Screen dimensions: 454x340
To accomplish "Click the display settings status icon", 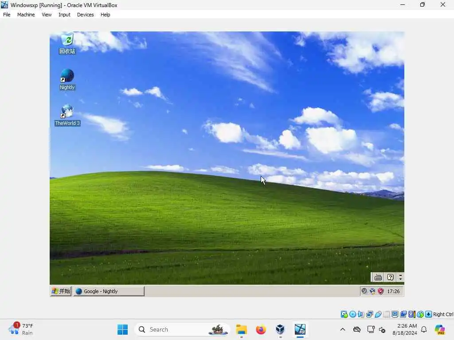I will [x=395, y=314].
